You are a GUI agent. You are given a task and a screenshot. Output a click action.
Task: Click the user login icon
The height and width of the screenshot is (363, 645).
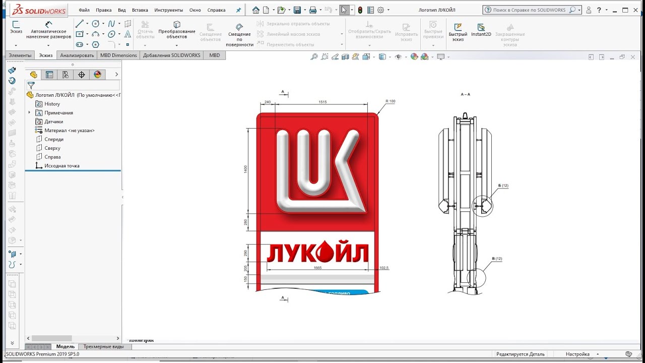[x=588, y=10]
